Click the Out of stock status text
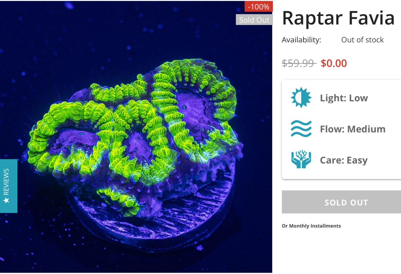Viewport: 401px width, 274px height. [362, 40]
